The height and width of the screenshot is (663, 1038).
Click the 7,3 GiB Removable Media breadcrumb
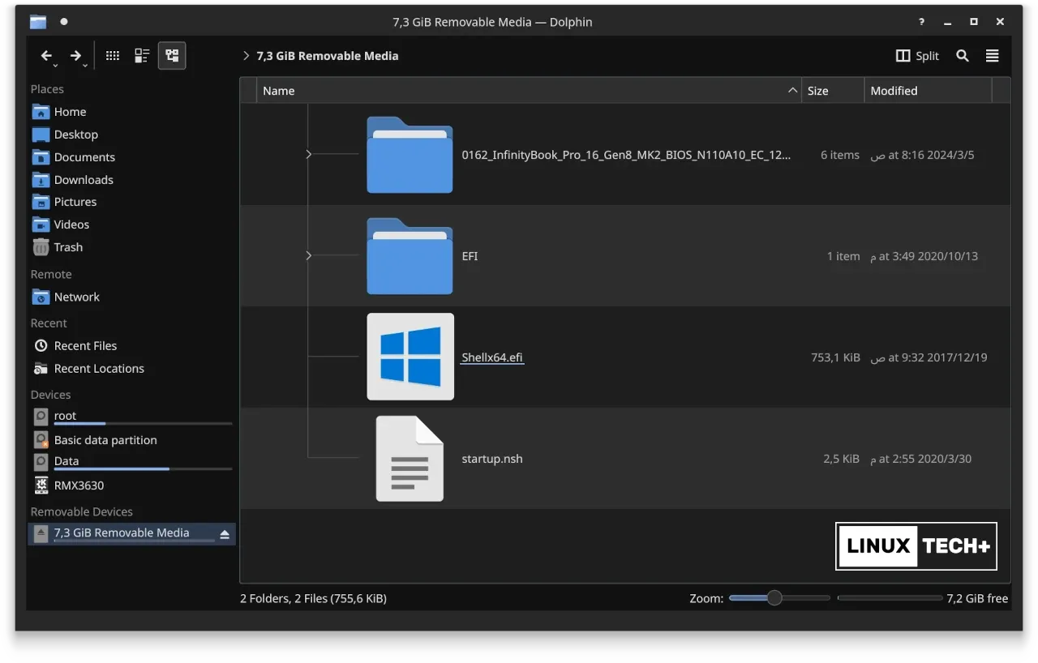point(328,56)
